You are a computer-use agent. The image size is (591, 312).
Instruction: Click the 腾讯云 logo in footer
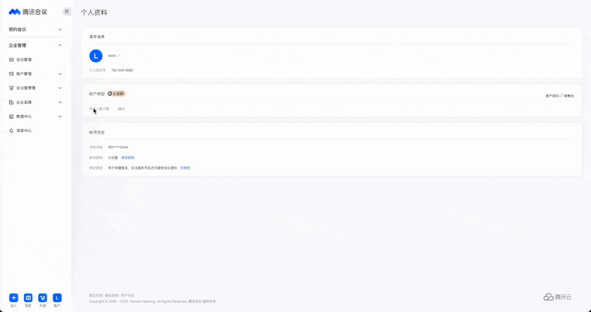558,297
